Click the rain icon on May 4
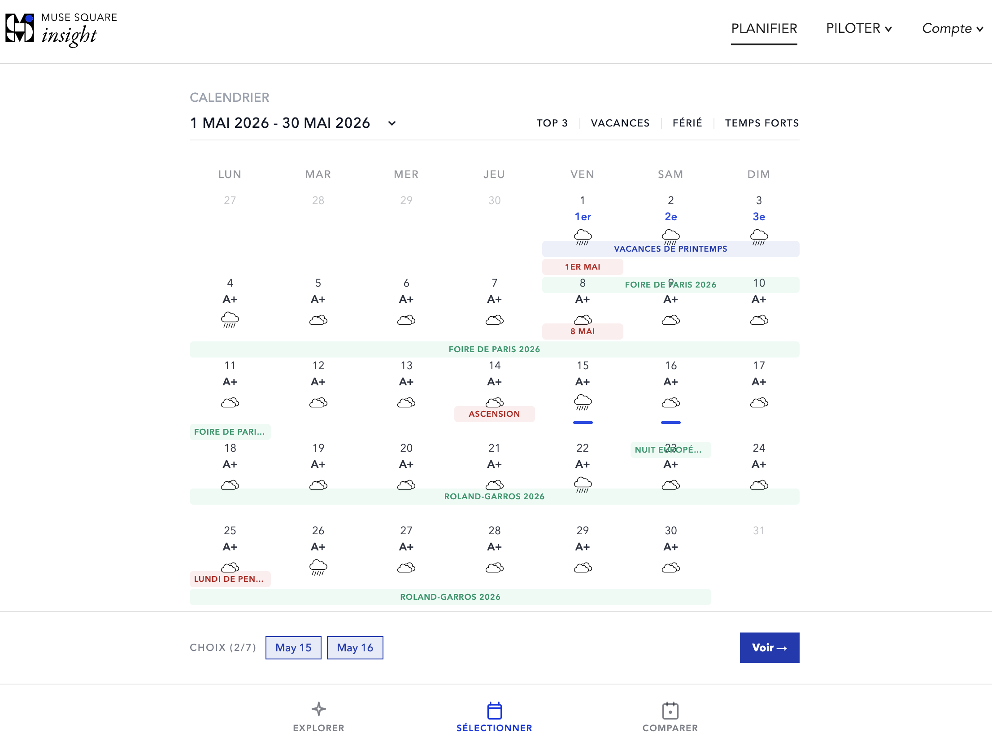 point(230,319)
